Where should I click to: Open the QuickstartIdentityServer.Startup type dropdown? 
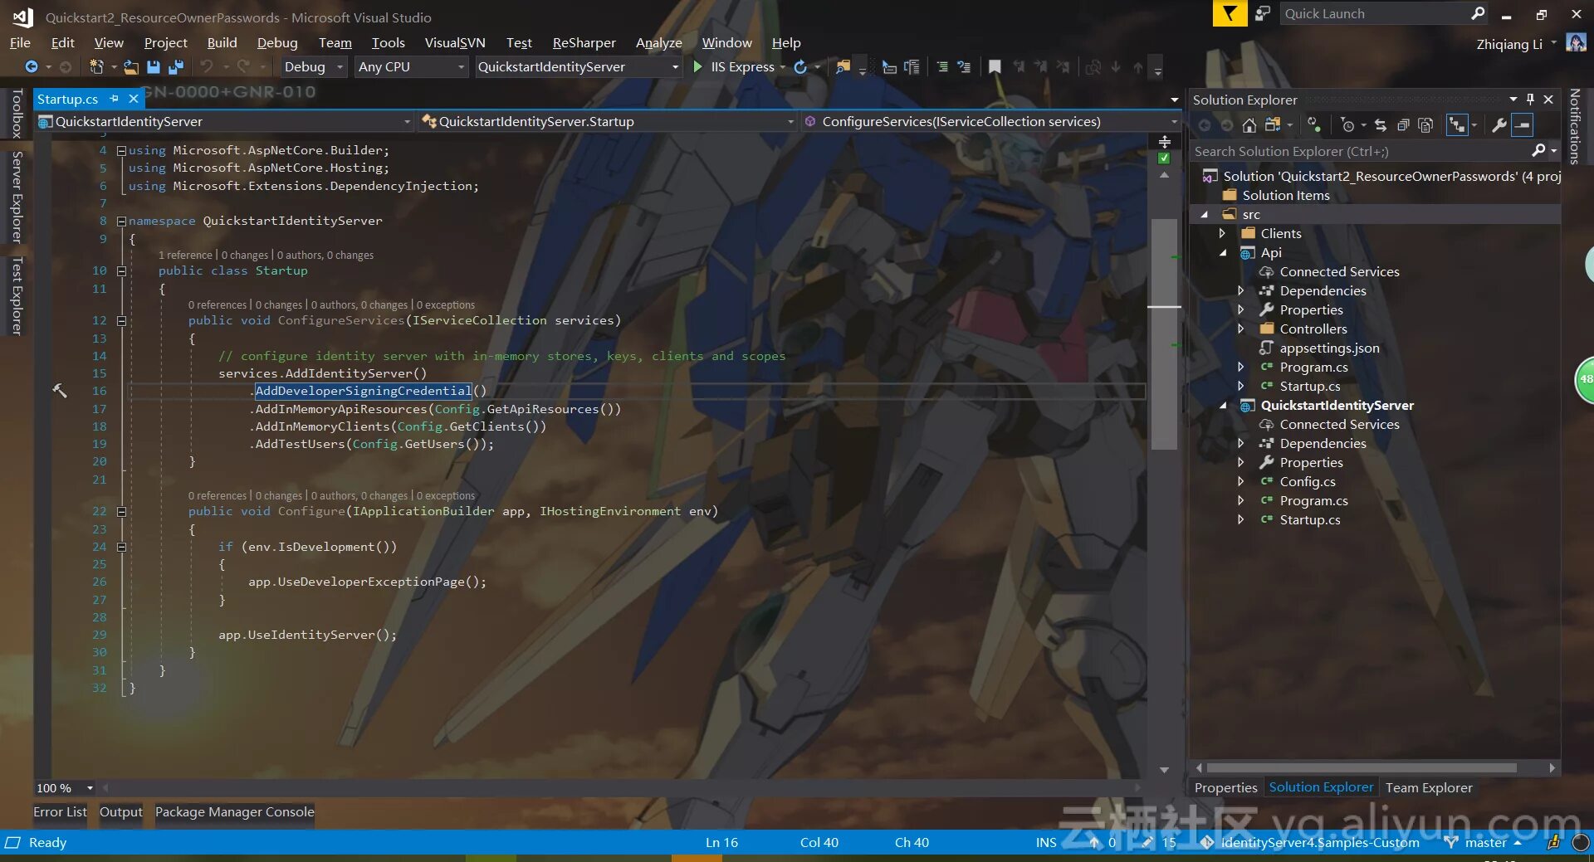pyautogui.click(x=608, y=122)
